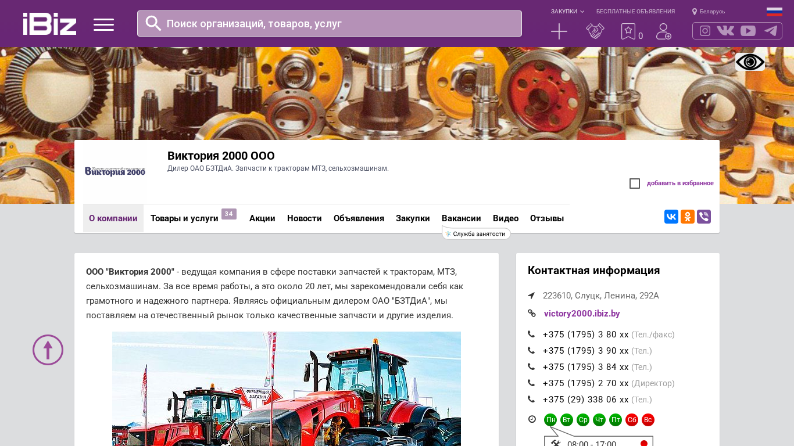Select the 'О компании' tab

[x=113, y=218]
